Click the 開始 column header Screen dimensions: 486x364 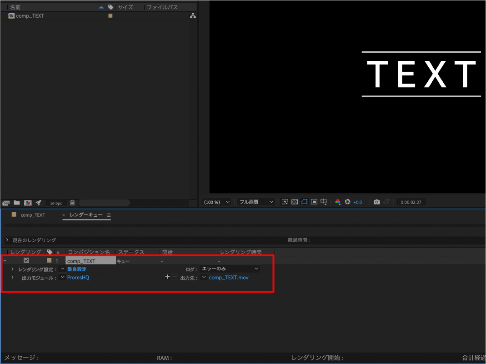pos(167,252)
